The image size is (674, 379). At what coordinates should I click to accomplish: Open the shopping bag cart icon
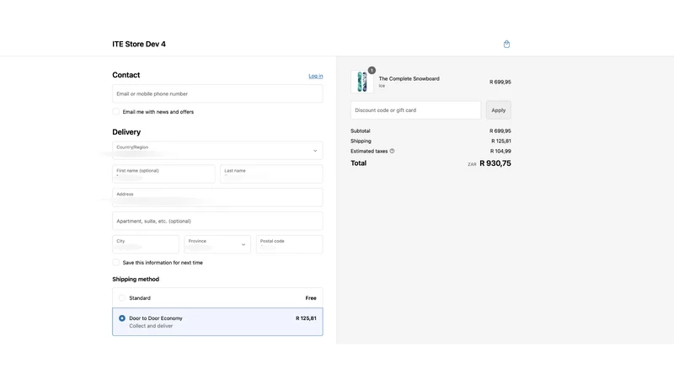506,44
